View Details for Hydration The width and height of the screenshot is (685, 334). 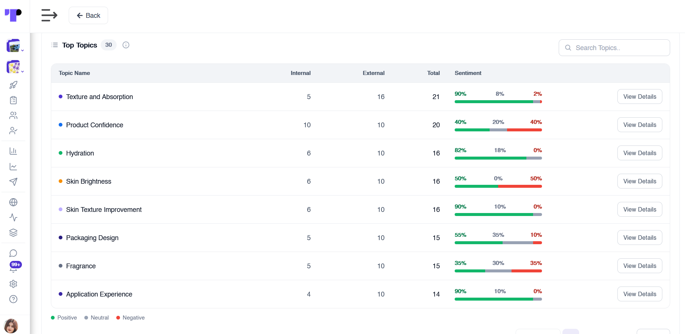(x=640, y=153)
